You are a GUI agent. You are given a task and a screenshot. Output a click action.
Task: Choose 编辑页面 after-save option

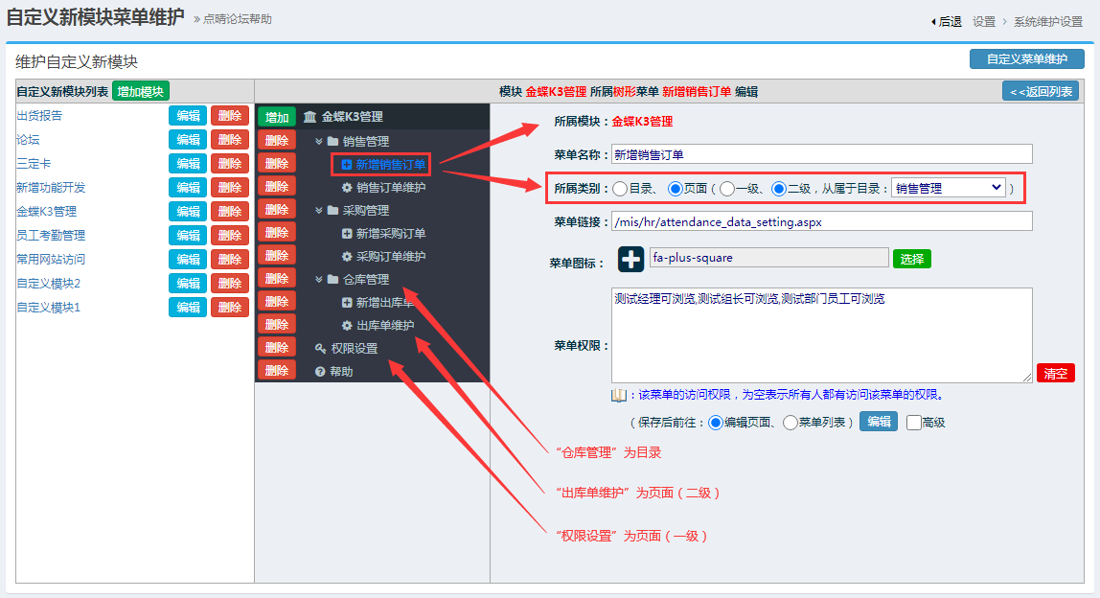click(x=716, y=423)
